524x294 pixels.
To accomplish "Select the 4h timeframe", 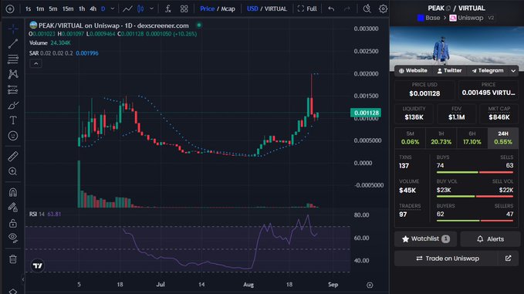I will click(x=93, y=9).
